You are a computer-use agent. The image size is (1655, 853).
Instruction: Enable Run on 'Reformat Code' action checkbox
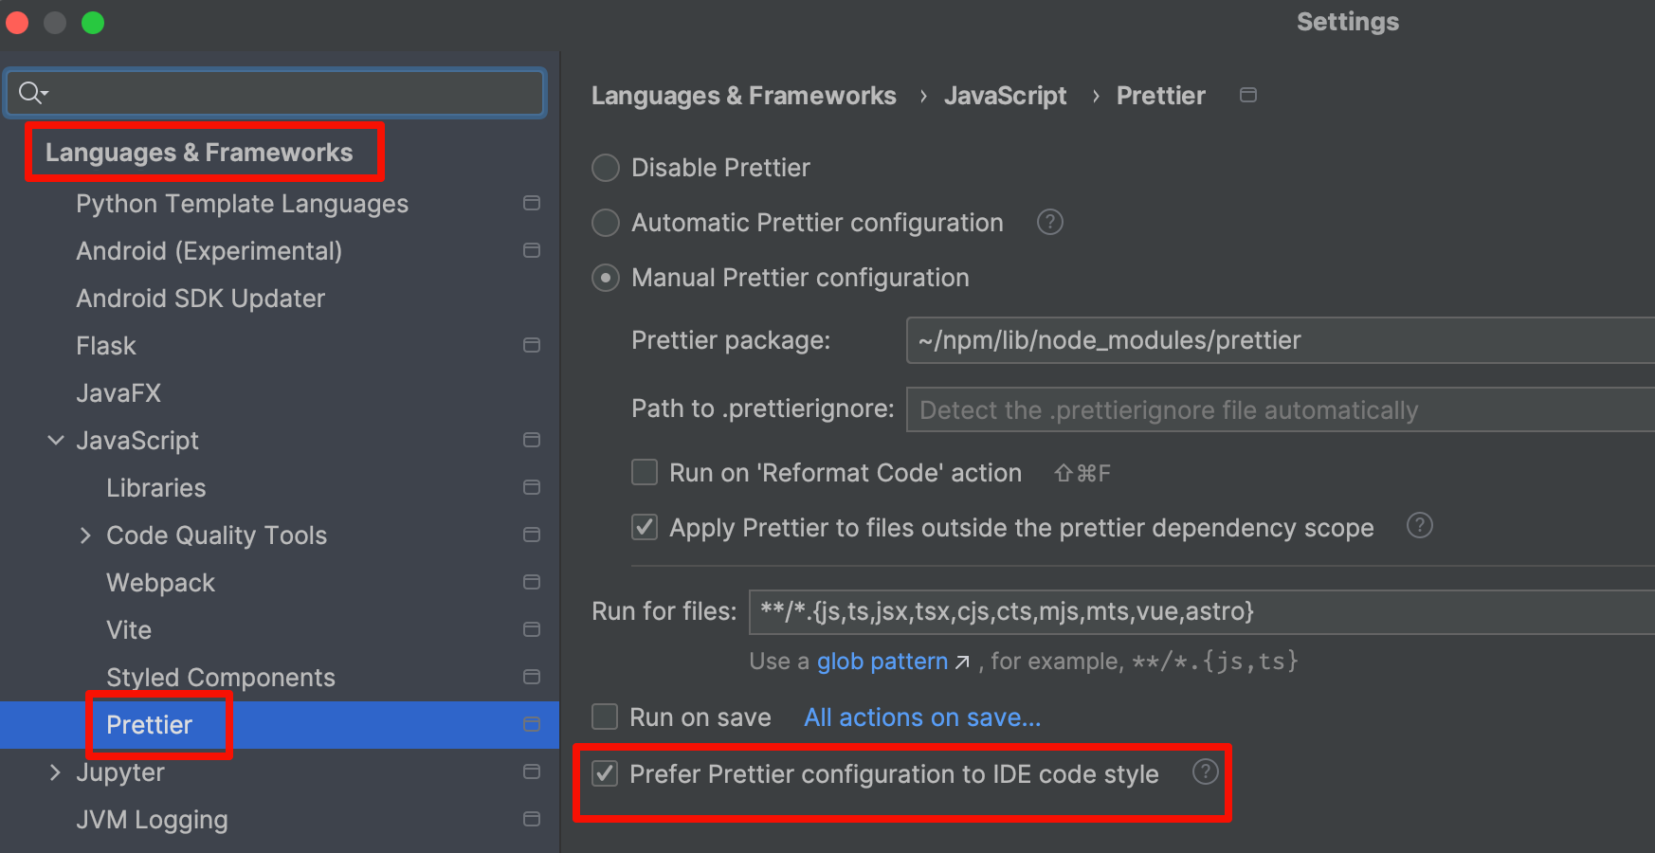(645, 472)
